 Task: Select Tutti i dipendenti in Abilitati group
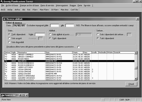coord(50,38)
